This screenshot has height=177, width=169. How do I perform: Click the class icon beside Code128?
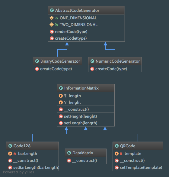coord(10,146)
